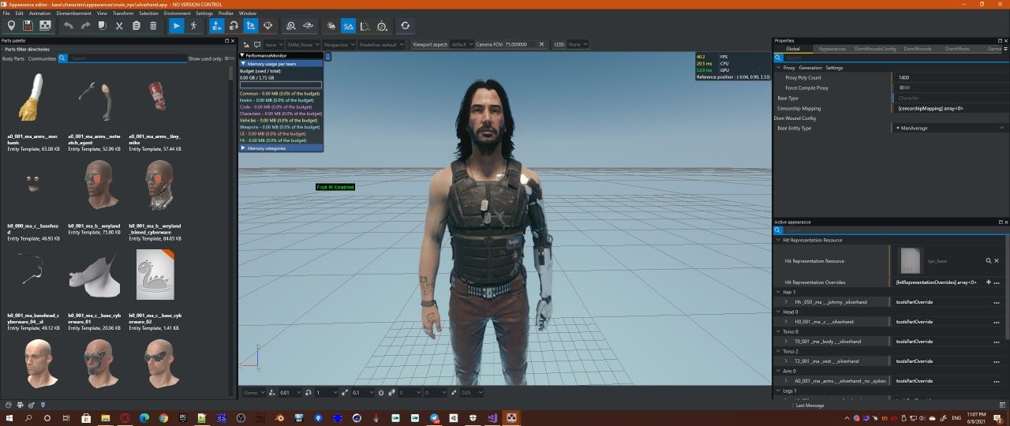Open the File menu
Image resolution: width=1010 pixels, height=426 pixels.
7,13
